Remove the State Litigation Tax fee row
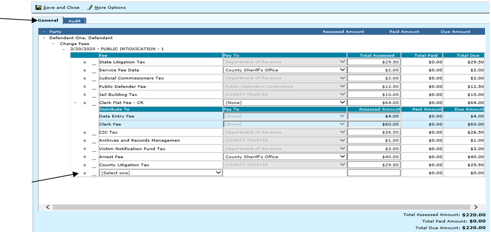This screenshot has width=491, height=234. [x=85, y=62]
